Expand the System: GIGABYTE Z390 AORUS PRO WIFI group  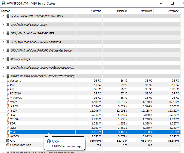3,16
